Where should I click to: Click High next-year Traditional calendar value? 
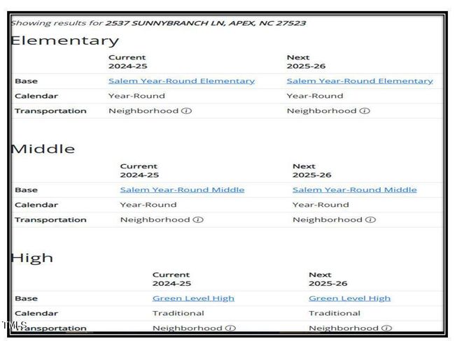tap(335, 313)
